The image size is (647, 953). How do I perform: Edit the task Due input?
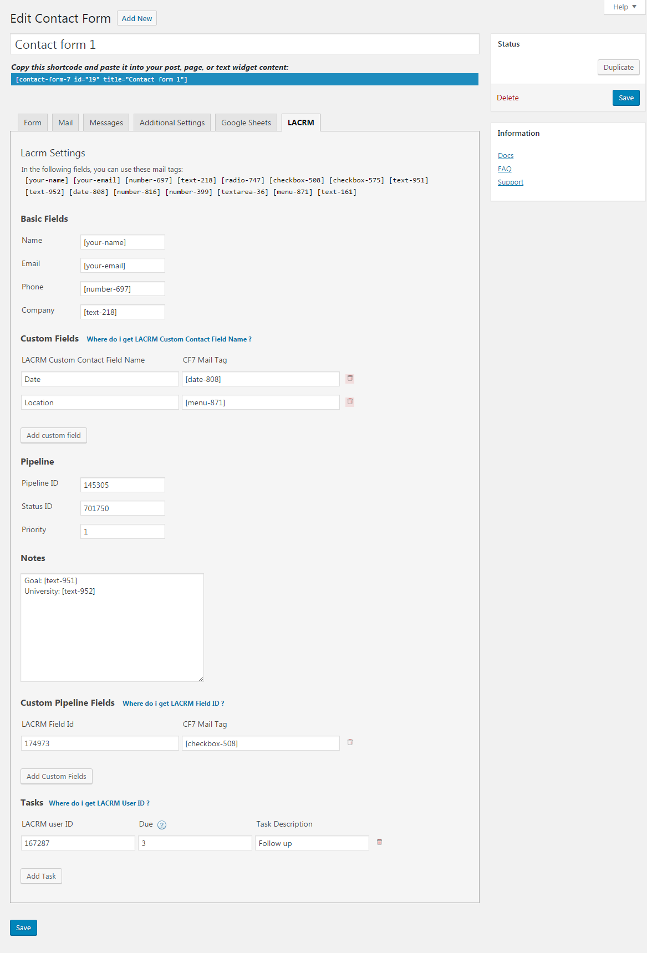pos(195,843)
